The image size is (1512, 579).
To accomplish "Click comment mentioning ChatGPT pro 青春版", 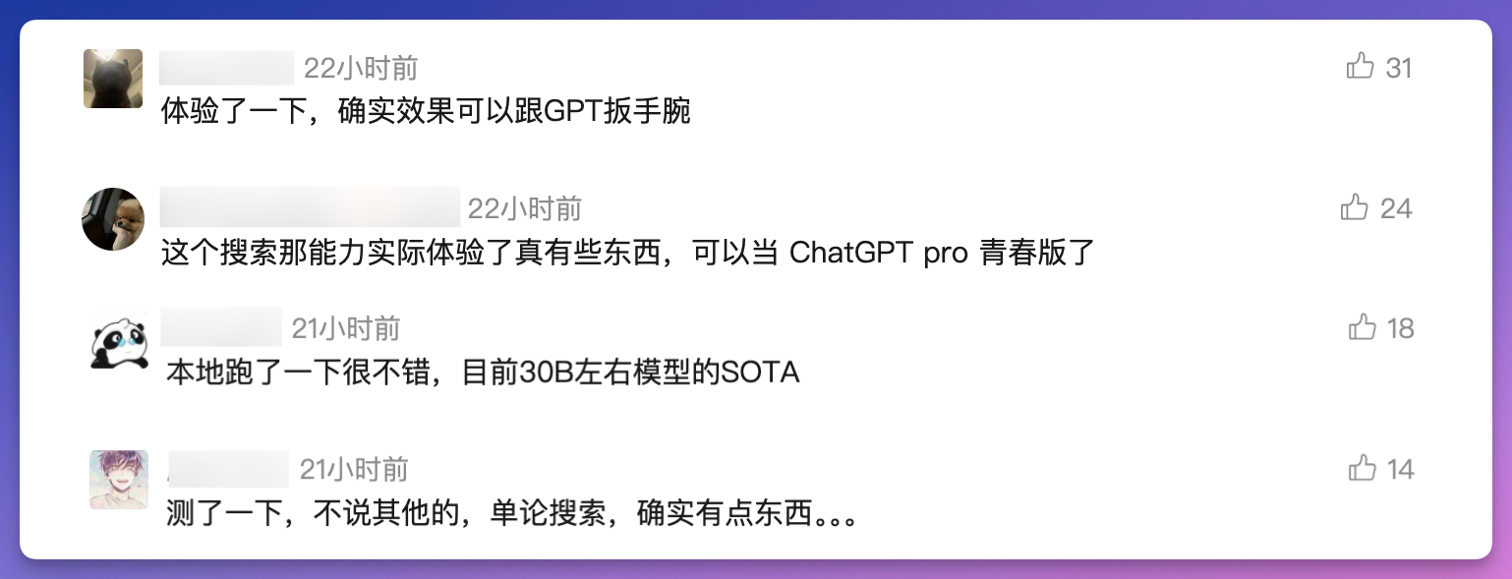I will (628, 254).
